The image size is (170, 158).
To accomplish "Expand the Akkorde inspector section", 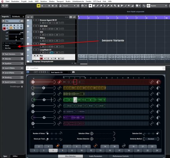I will pos(13,59).
